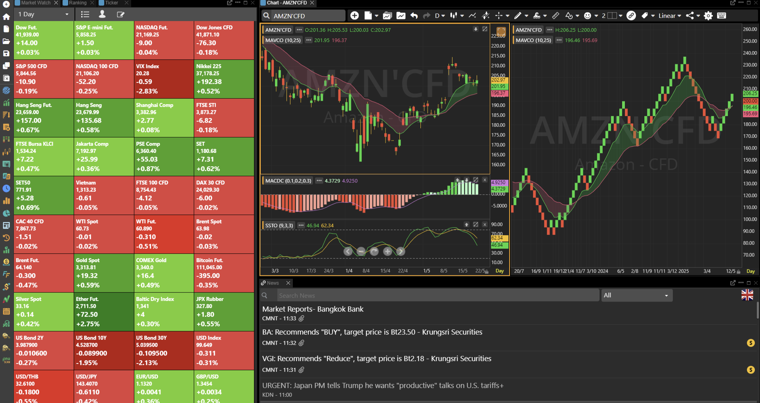Click the Dow Jones CFD tile
This screenshot has width=760, height=403.
(224, 40)
